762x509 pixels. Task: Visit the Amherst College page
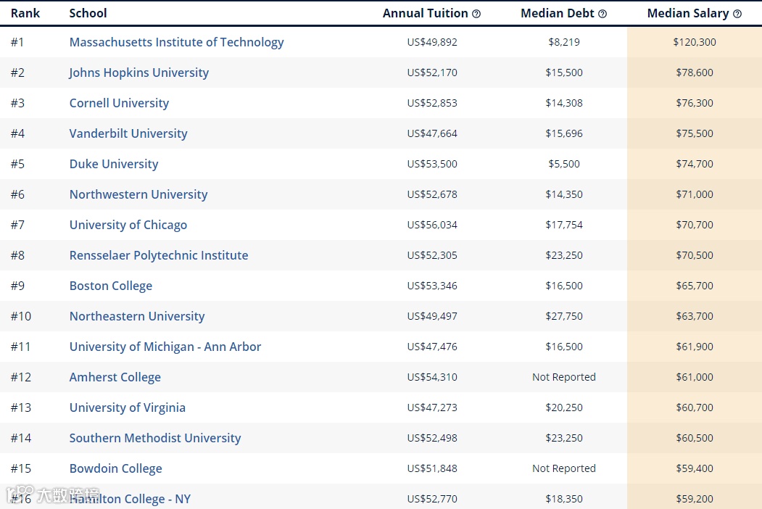tap(115, 377)
